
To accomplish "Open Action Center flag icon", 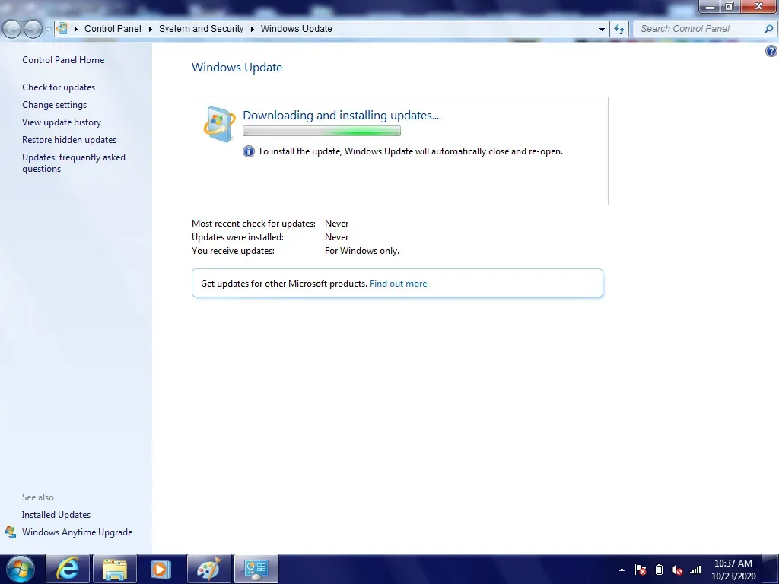I will coord(641,570).
